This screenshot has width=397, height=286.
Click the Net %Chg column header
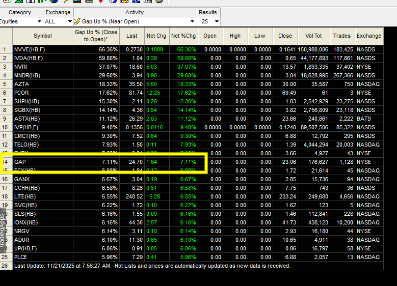183,36
